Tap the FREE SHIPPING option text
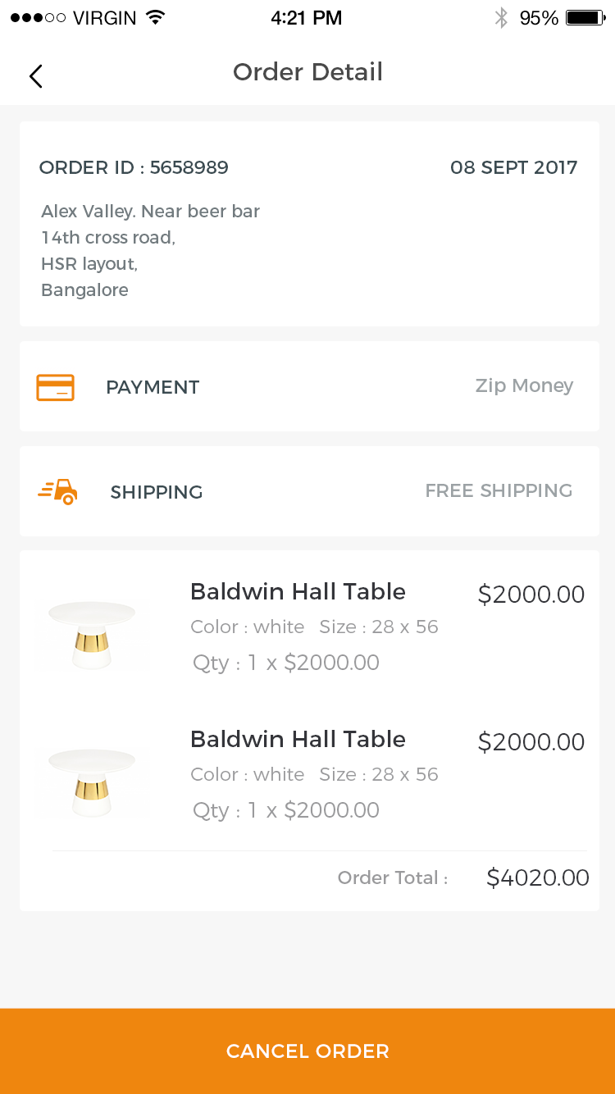615x1094 pixels. (499, 490)
